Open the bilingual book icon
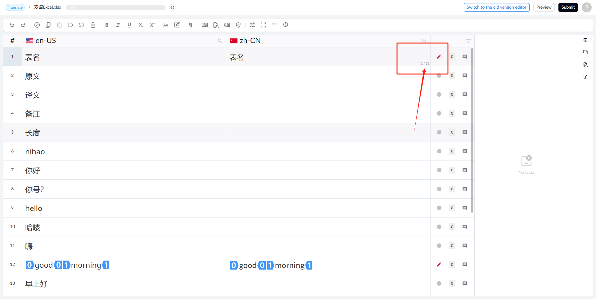The image size is (596, 299). [205, 25]
